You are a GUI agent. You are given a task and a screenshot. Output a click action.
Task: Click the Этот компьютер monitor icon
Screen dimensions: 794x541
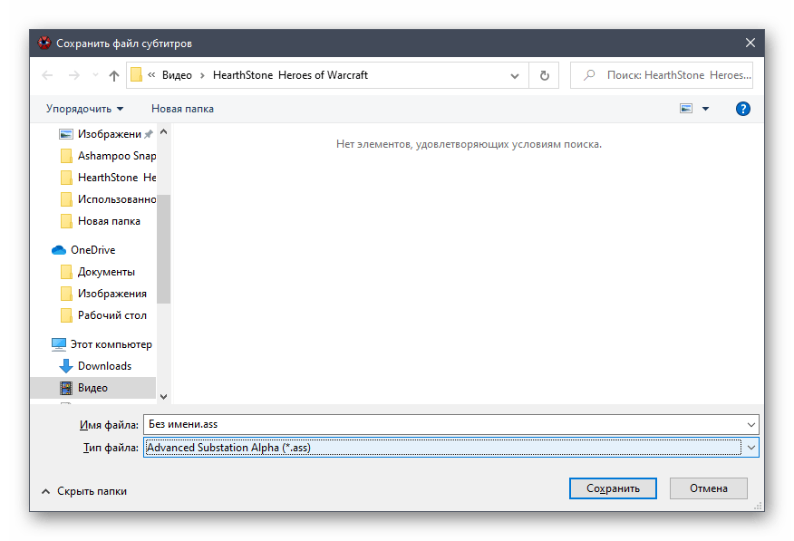59,344
